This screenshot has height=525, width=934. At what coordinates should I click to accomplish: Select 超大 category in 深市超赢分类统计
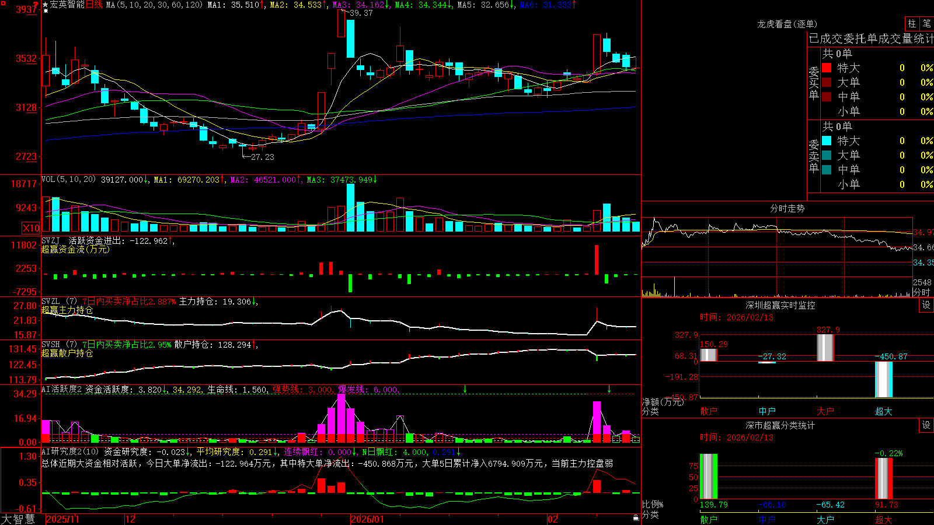[x=884, y=520]
